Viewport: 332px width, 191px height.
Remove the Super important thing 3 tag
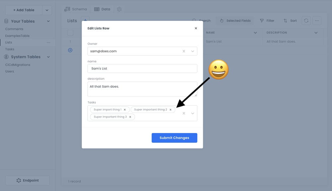[x=130, y=117]
